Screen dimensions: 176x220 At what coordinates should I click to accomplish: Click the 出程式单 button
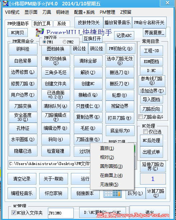pyautogui.click(x=152, y=152)
